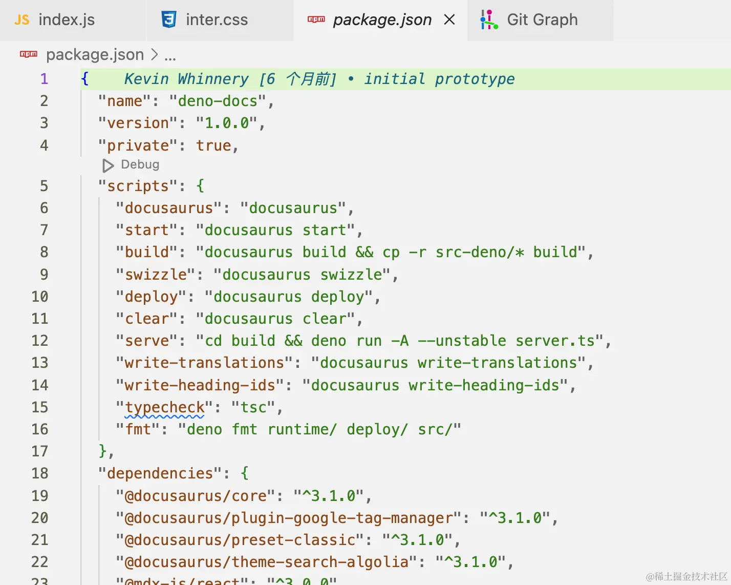The image size is (731, 585).
Task: Click the "swizzle" script key
Action: pos(156,275)
